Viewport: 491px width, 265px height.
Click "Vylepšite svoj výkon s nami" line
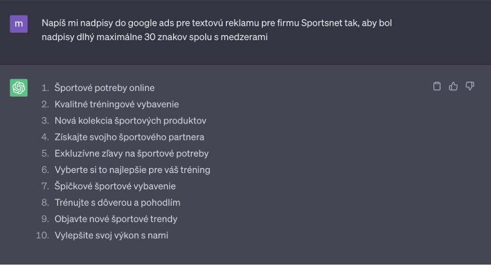pyautogui.click(x=111, y=235)
